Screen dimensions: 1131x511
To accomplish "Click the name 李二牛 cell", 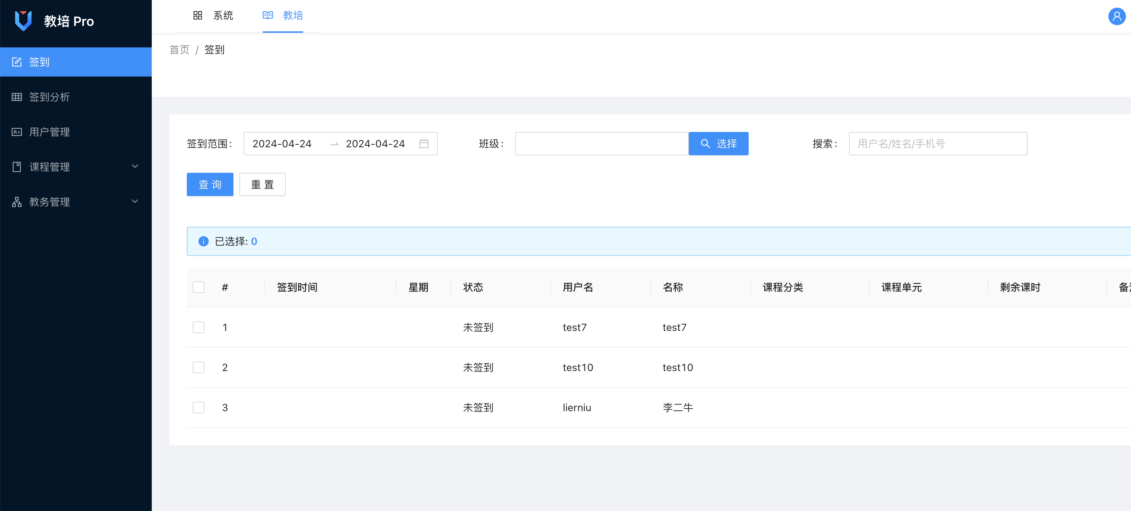I will (678, 407).
